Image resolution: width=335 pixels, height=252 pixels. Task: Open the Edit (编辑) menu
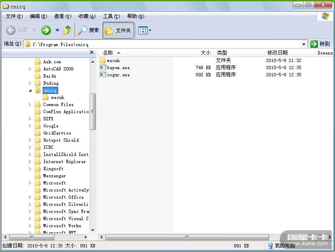39,16
